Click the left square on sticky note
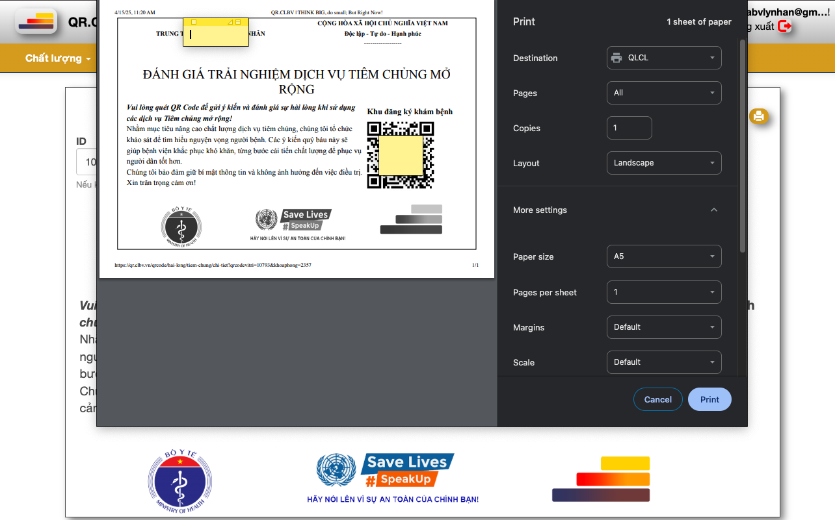 click(x=194, y=23)
